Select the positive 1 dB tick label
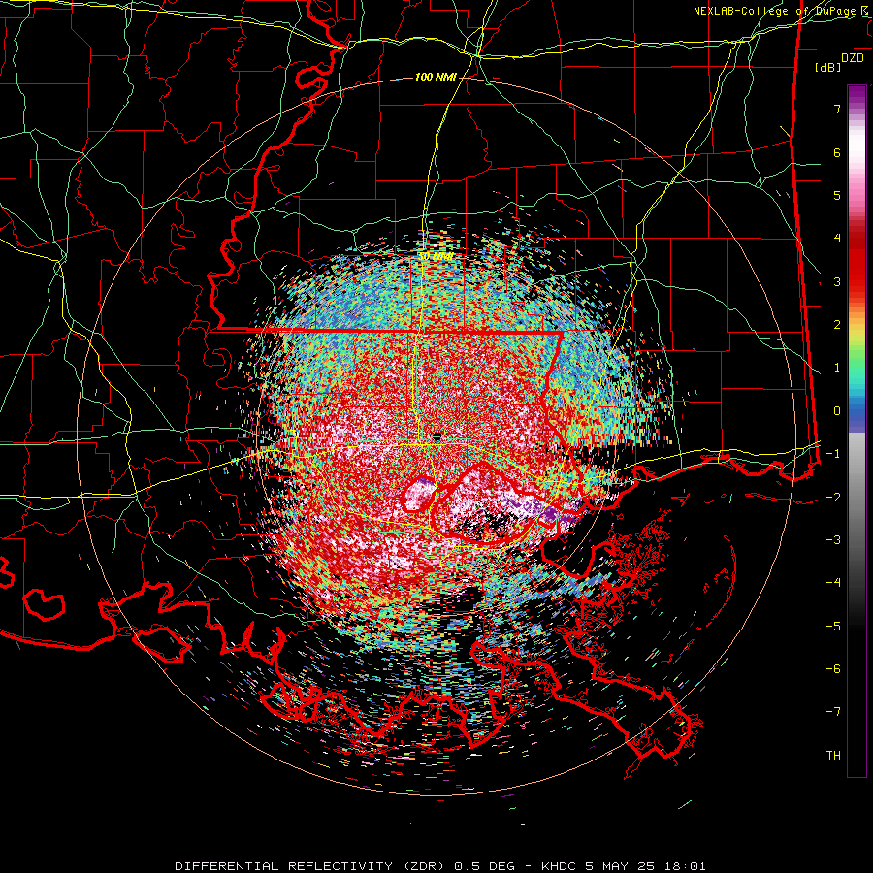873x873 pixels. (x=837, y=368)
